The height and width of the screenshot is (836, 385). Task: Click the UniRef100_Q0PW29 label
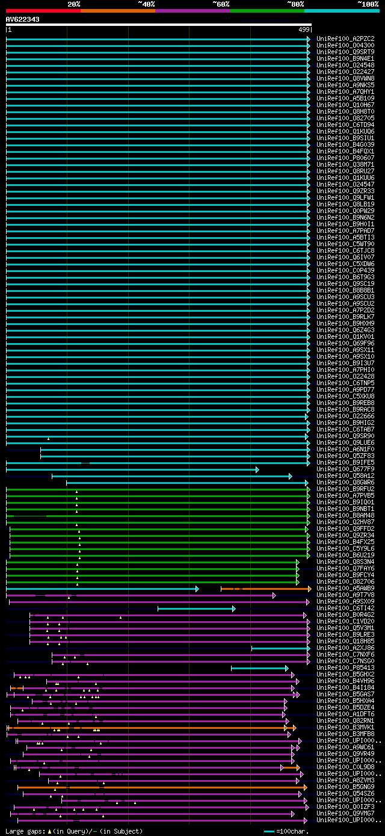(x=345, y=211)
